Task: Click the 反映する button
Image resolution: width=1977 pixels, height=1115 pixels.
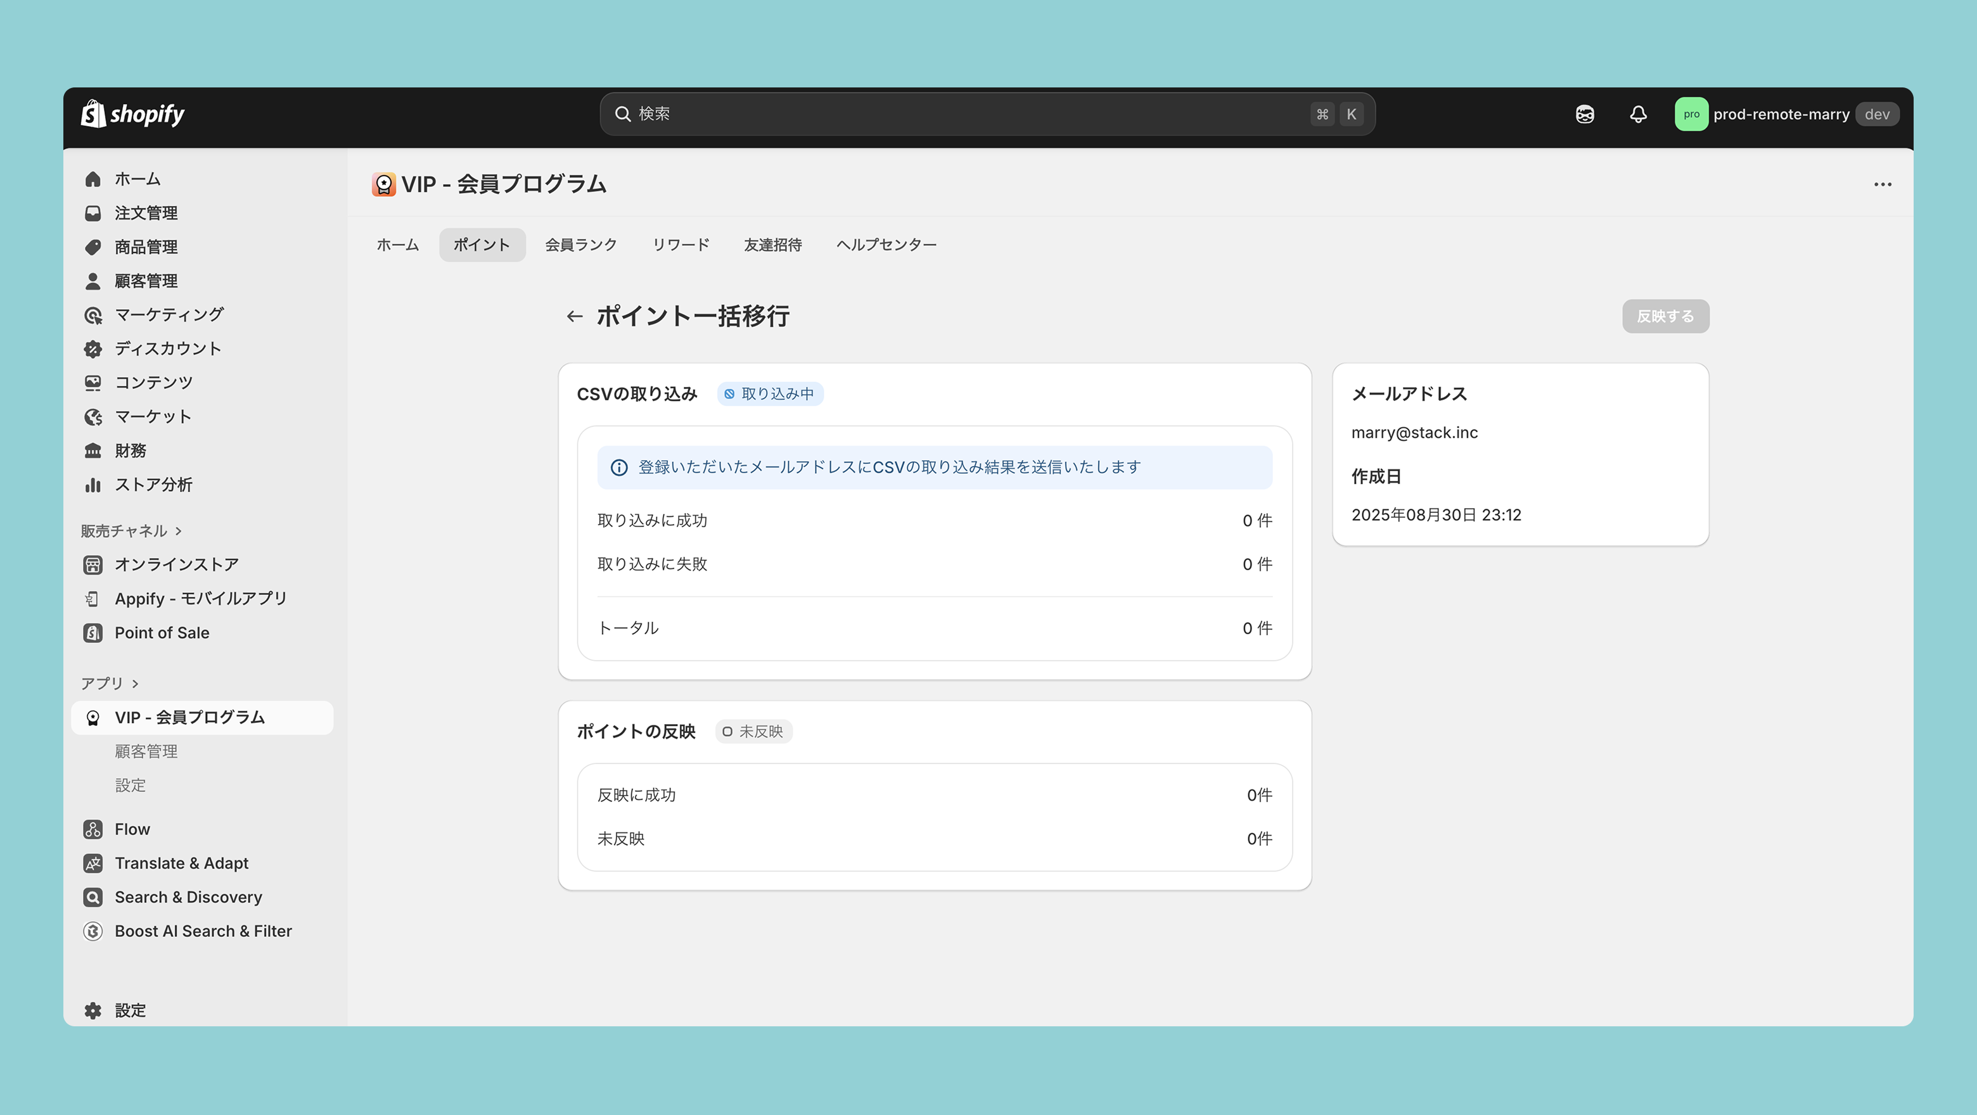Action: click(1665, 316)
